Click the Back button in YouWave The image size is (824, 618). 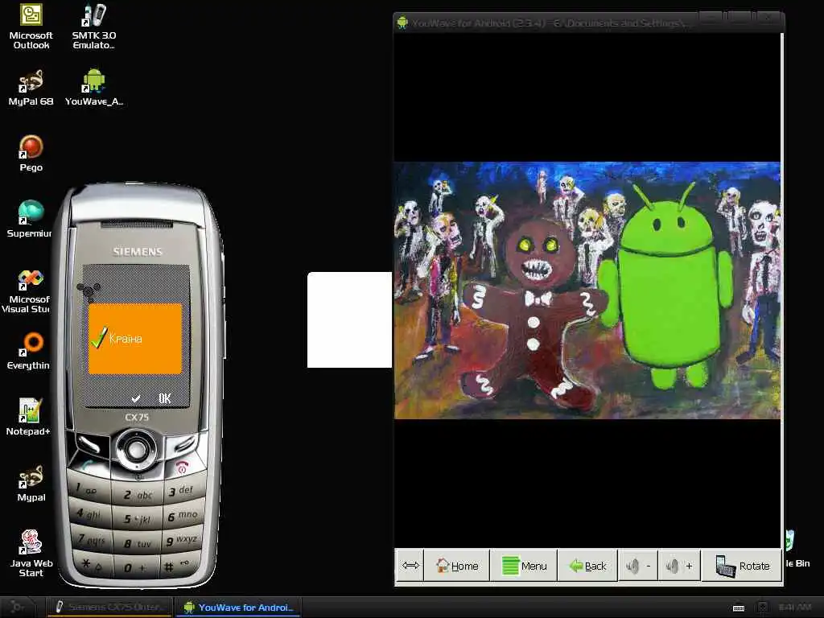[x=587, y=566]
